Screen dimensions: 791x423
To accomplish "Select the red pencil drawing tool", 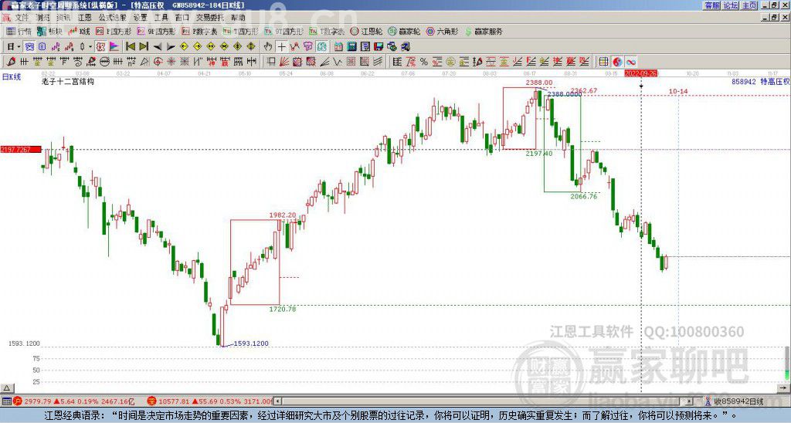I will point(11,62).
